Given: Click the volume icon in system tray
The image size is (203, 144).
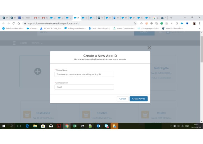Looking at the screenshot, I should 179,126.
